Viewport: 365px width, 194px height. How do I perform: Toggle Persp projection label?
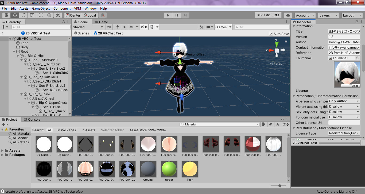(x=276, y=63)
